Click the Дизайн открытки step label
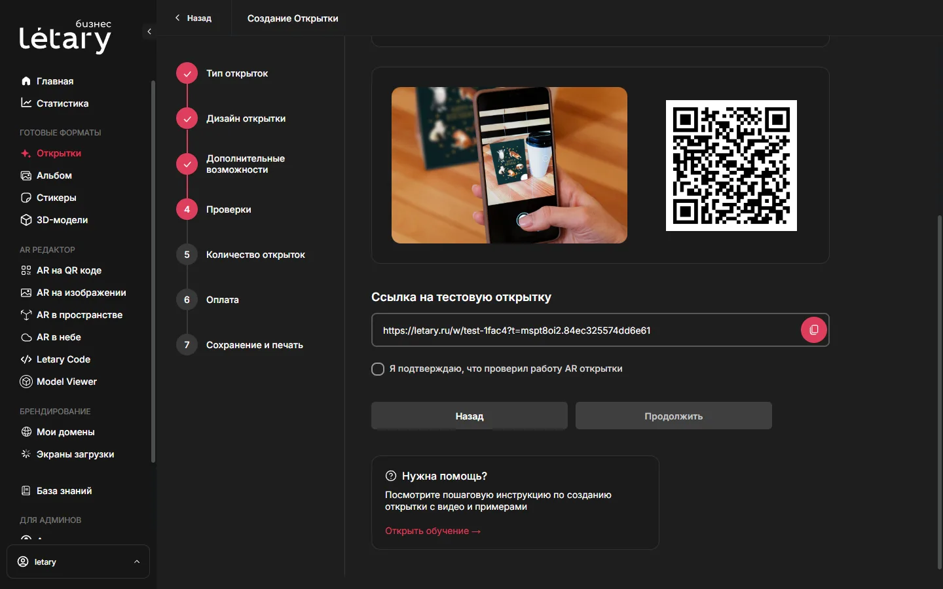Screen dimensions: 943x589 click(x=246, y=118)
